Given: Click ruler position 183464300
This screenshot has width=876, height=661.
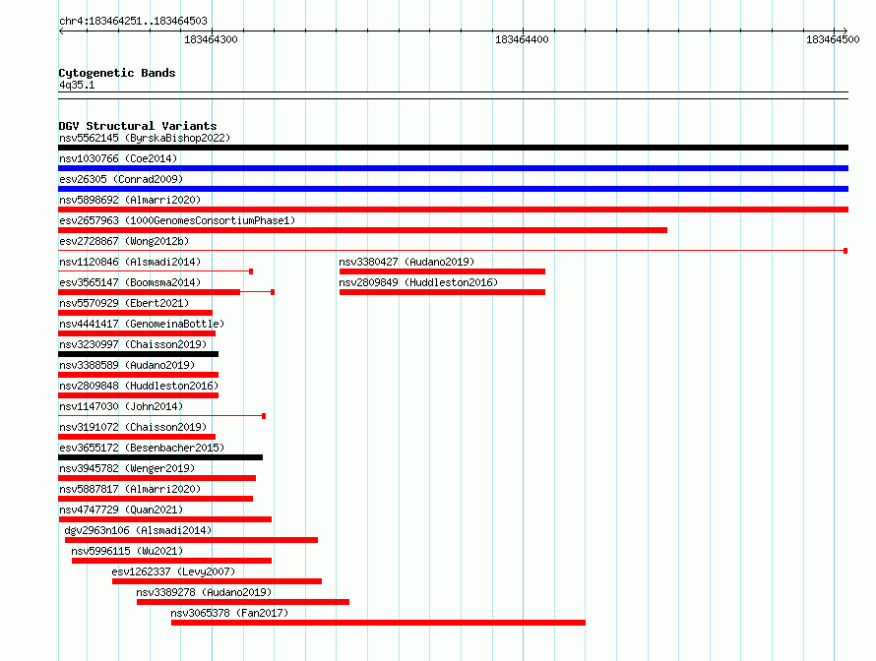Looking at the screenshot, I should 212,39.
